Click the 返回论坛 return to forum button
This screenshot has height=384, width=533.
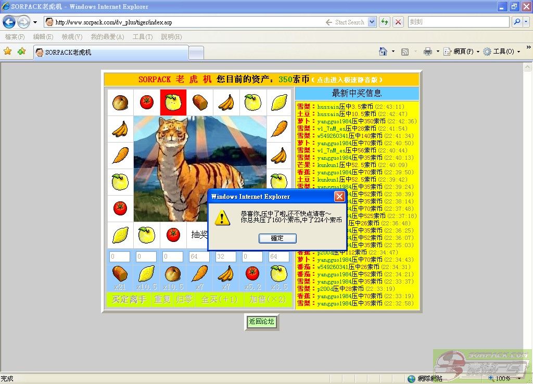261,322
